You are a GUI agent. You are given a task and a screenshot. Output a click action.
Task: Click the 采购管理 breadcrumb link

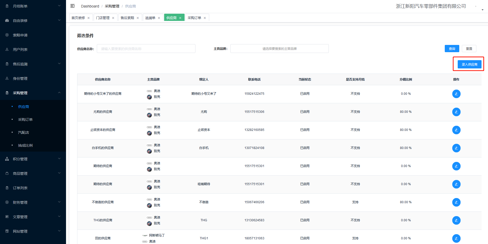(x=112, y=6)
